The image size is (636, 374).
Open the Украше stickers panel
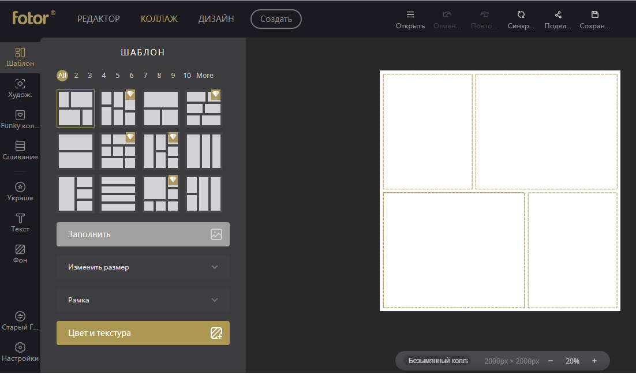[x=20, y=192]
